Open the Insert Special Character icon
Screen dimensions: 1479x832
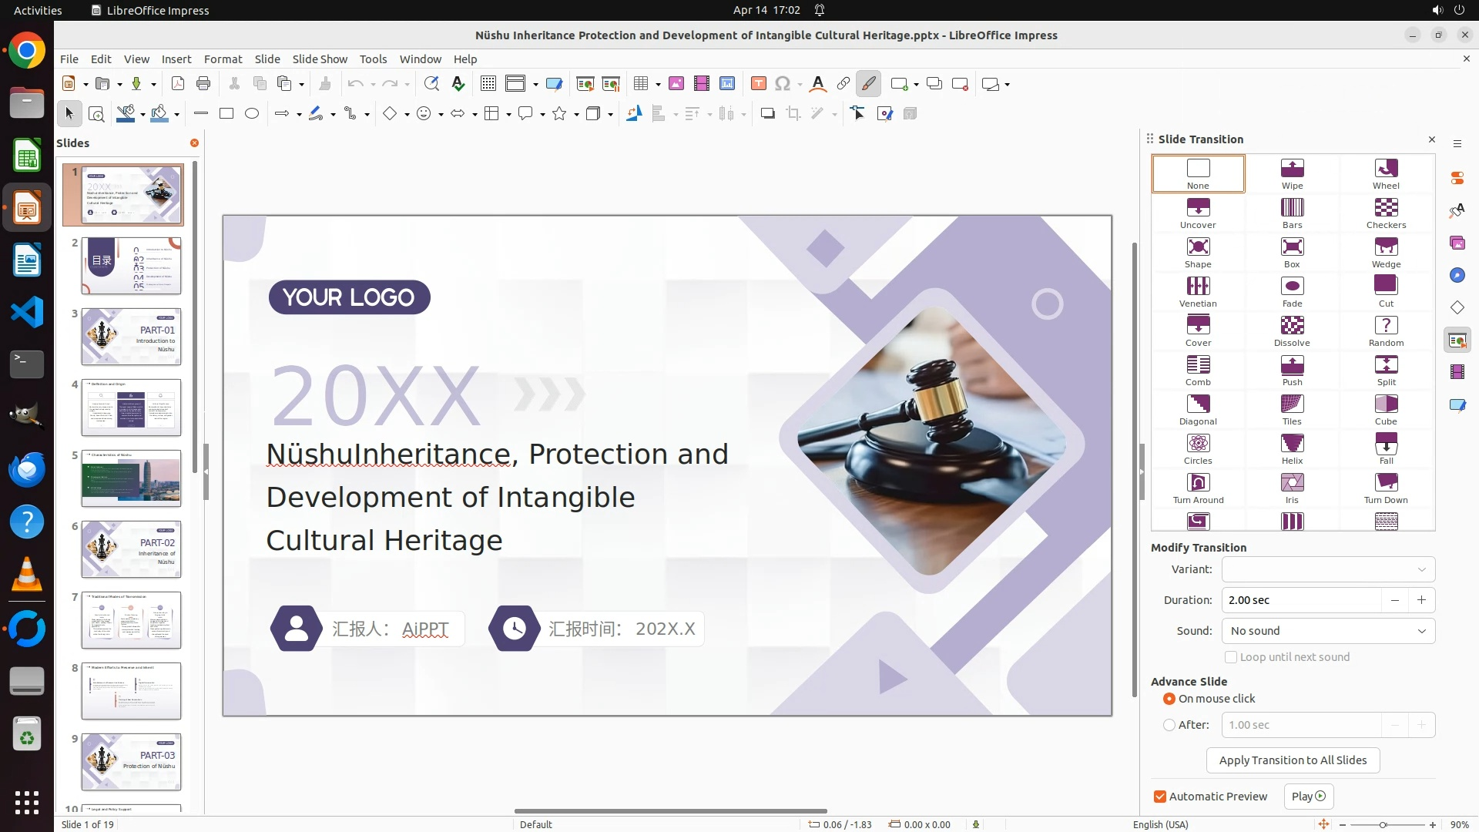click(783, 84)
